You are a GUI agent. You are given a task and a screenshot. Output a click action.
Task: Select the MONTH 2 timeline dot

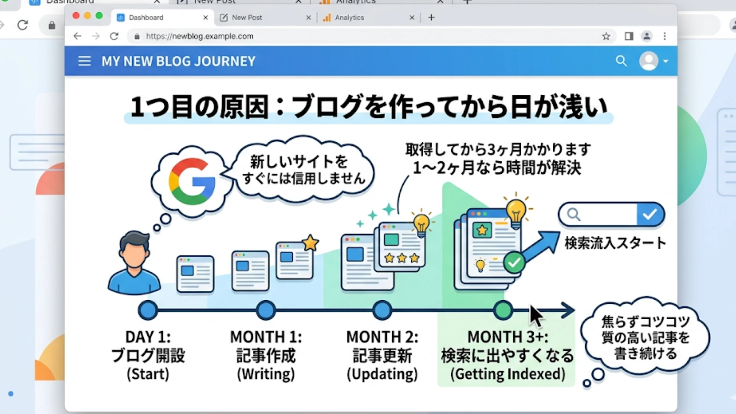(x=382, y=310)
